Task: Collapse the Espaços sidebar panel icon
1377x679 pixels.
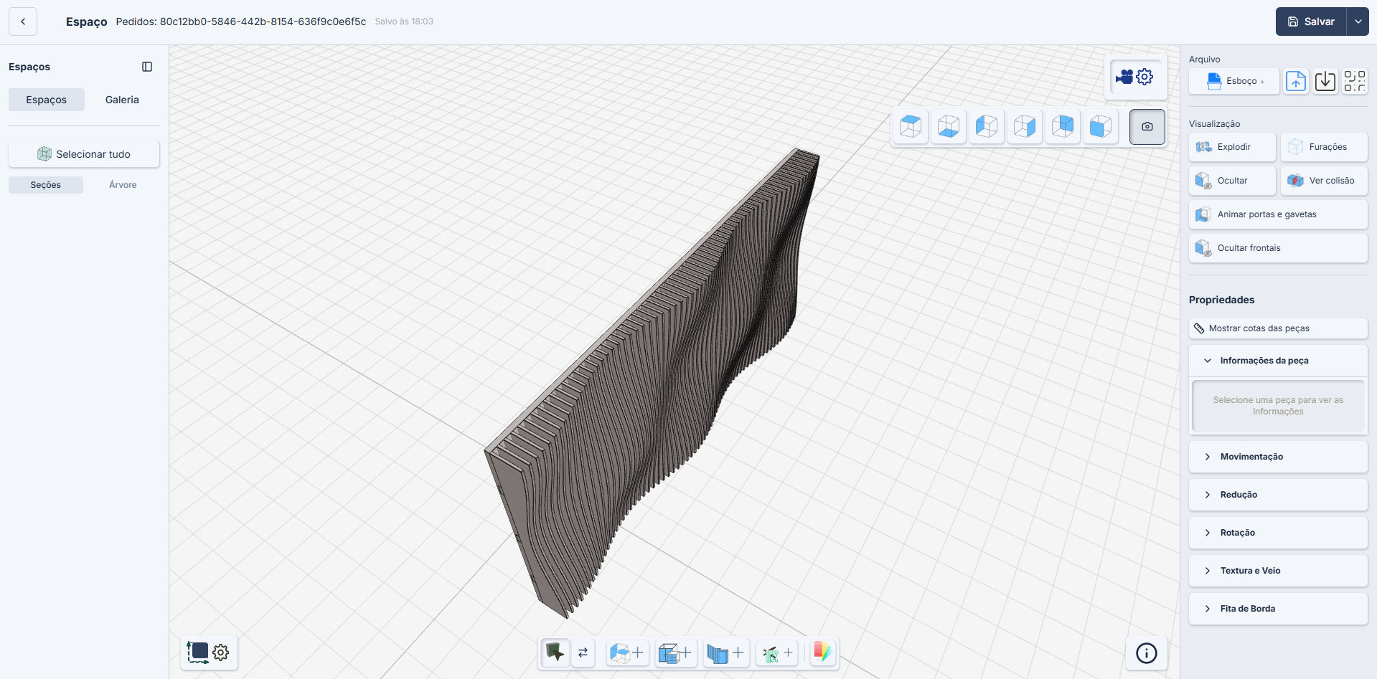Action: pos(147,67)
